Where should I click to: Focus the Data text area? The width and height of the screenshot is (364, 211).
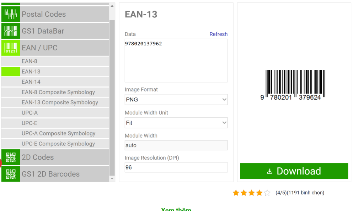176,60
